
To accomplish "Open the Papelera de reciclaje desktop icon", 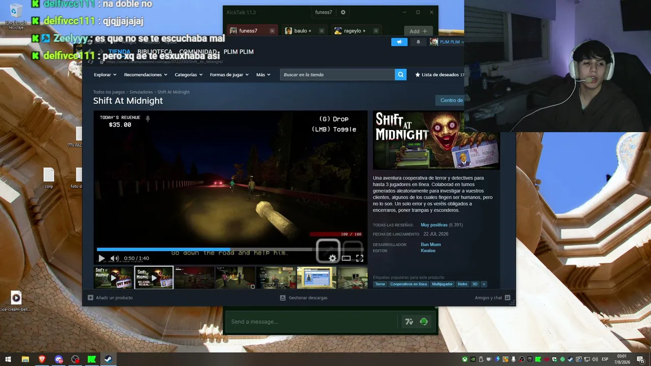I will (x=16, y=16).
